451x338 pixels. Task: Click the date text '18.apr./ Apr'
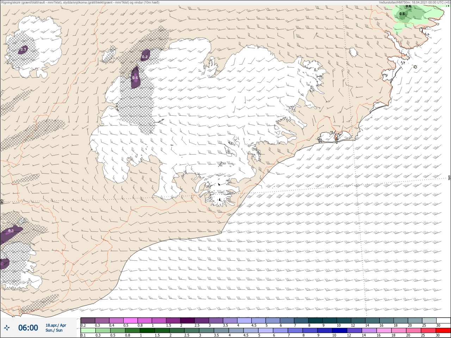tap(56, 325)
